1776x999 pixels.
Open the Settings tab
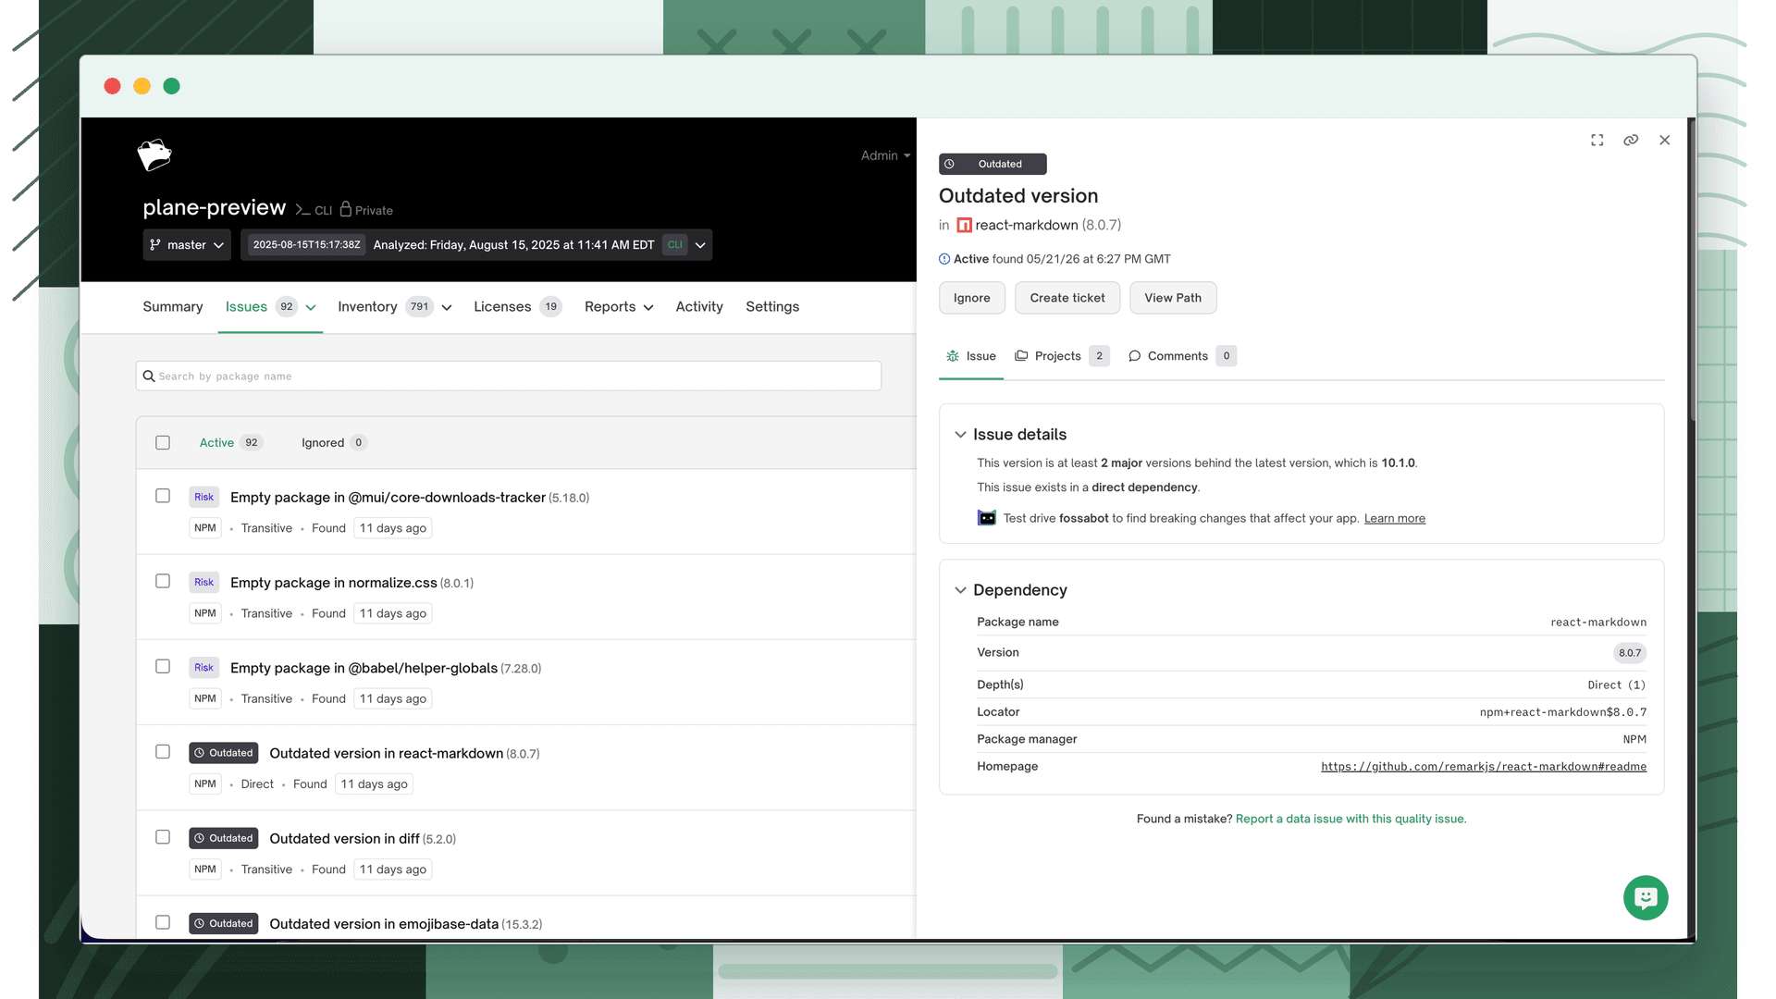pos(772,307)
